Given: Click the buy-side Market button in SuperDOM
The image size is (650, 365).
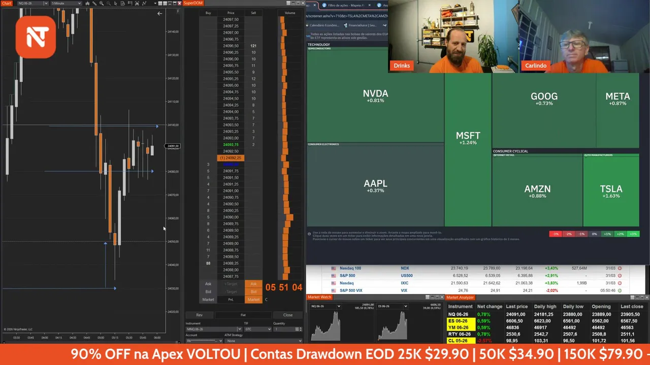Looking at the screenshot, I should point(208,300).
